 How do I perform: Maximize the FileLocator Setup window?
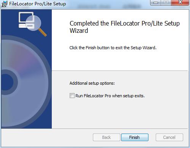pos(166,3)
